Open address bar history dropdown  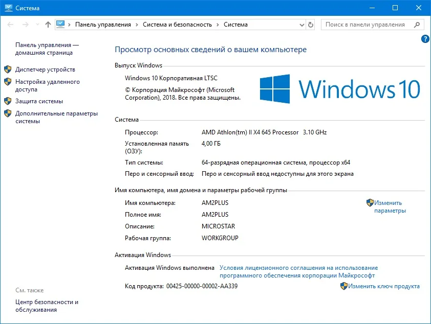click(302, 25)
